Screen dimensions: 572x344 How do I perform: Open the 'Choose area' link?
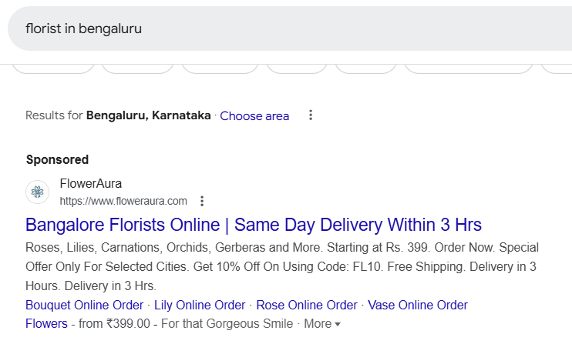(x=254, y=115)
